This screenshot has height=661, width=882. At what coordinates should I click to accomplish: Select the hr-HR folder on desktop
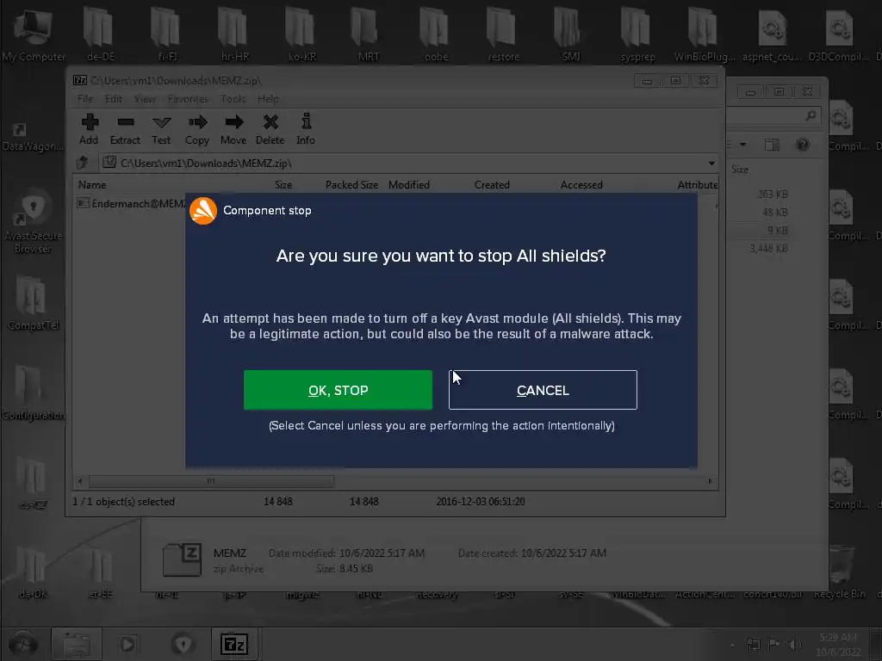click(234, 34)
